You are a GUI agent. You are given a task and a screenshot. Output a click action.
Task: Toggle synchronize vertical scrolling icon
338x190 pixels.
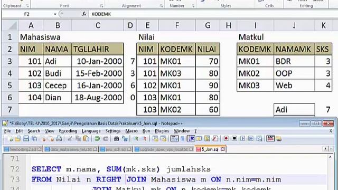(x=155, y=138)
